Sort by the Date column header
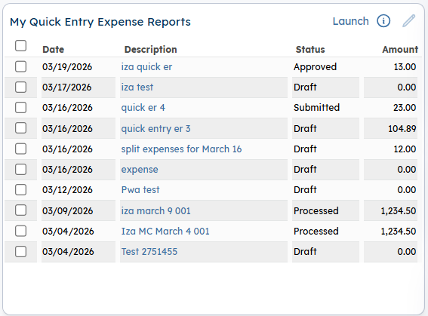Viewport: 428px width, 316px height. (x=54, y=49)
